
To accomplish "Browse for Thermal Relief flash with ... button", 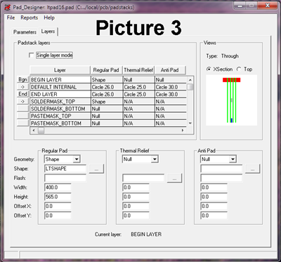I will point(174,179).
